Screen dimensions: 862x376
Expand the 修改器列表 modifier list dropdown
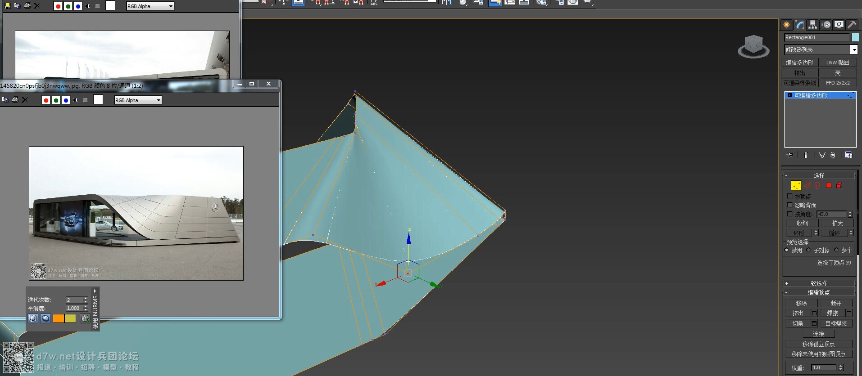pyautogui.click(x=853, y=49)
